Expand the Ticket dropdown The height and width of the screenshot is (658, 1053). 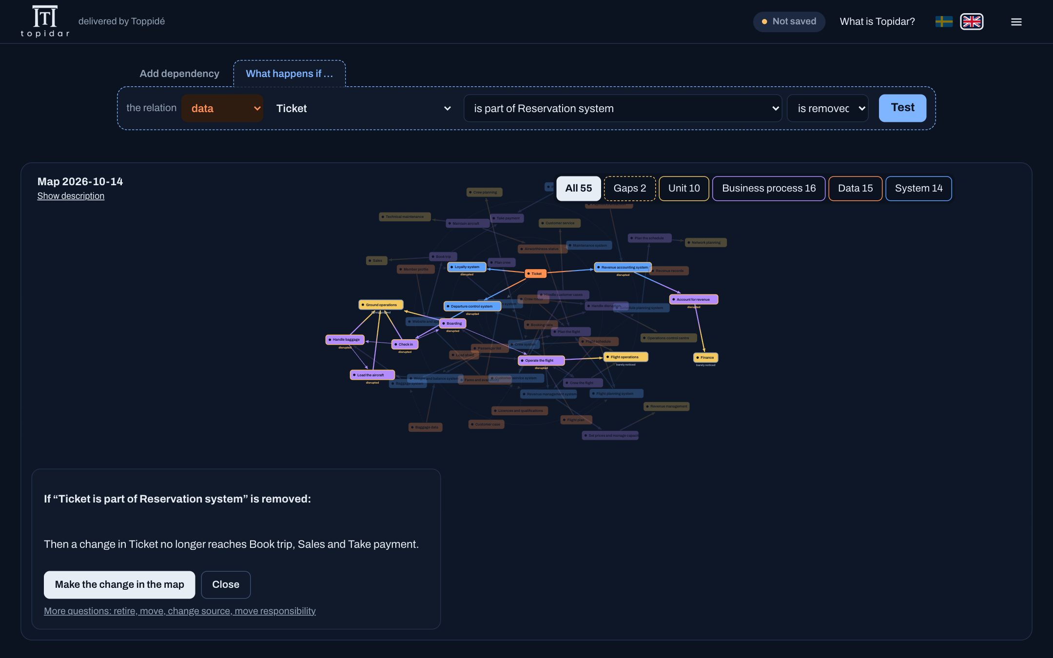click(363, 108)
